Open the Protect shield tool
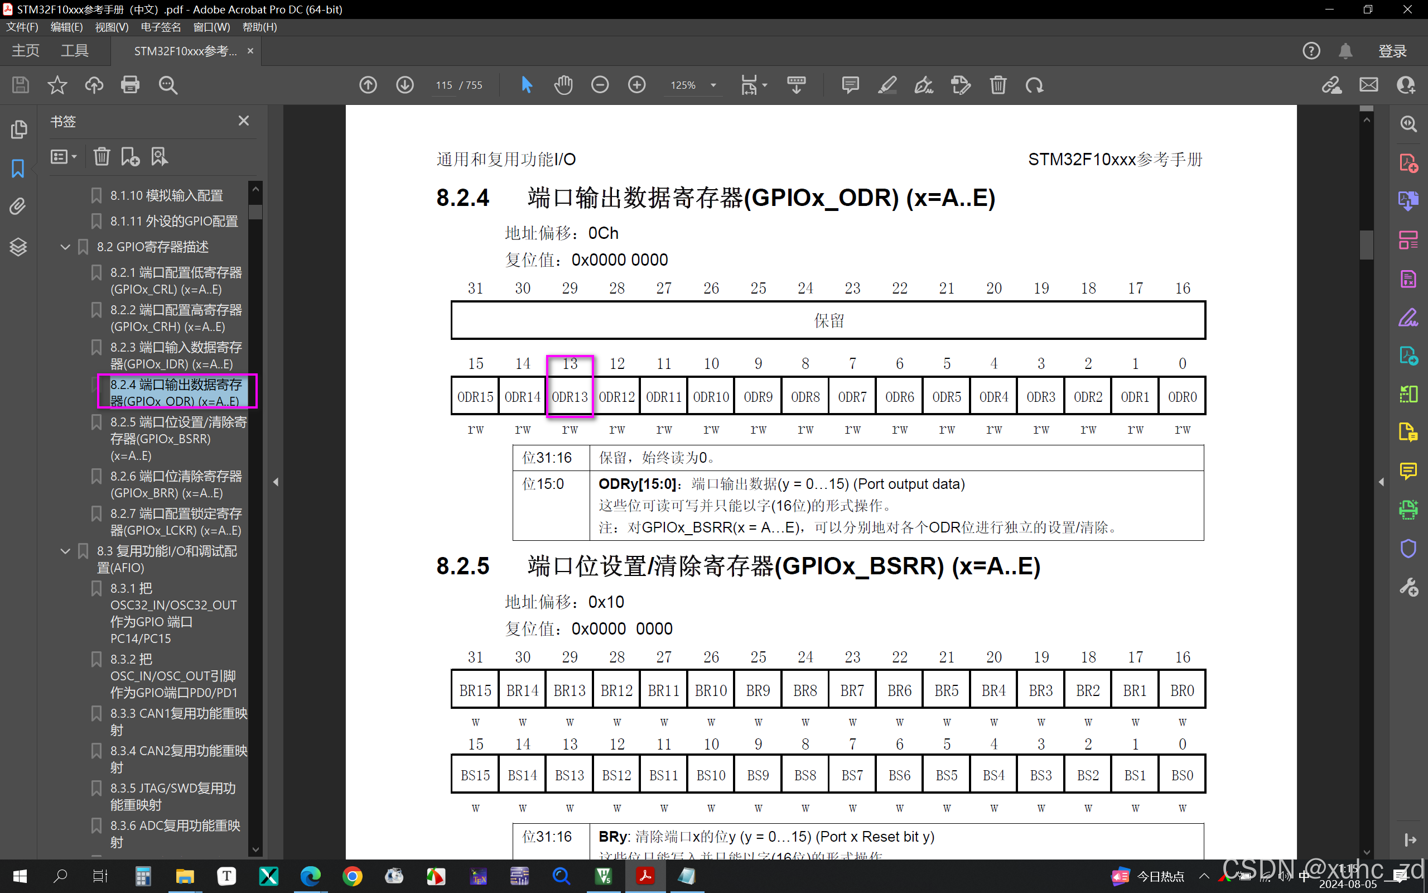 point(1408,548)
